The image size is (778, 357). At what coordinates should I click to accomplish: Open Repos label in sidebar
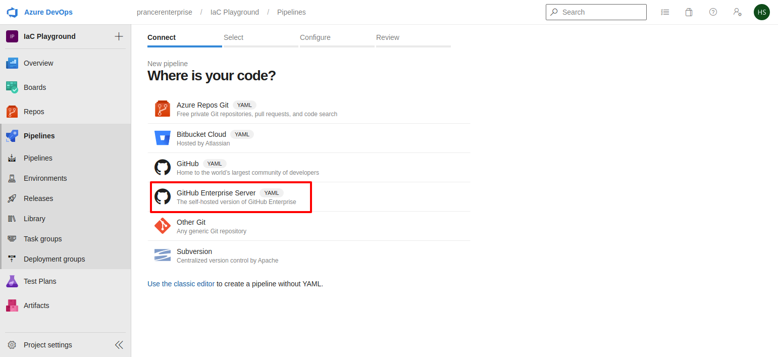click(34, 112)
